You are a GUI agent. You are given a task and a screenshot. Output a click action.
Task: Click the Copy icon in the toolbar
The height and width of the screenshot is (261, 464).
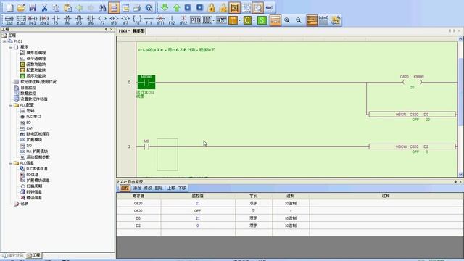pos(56,8)
